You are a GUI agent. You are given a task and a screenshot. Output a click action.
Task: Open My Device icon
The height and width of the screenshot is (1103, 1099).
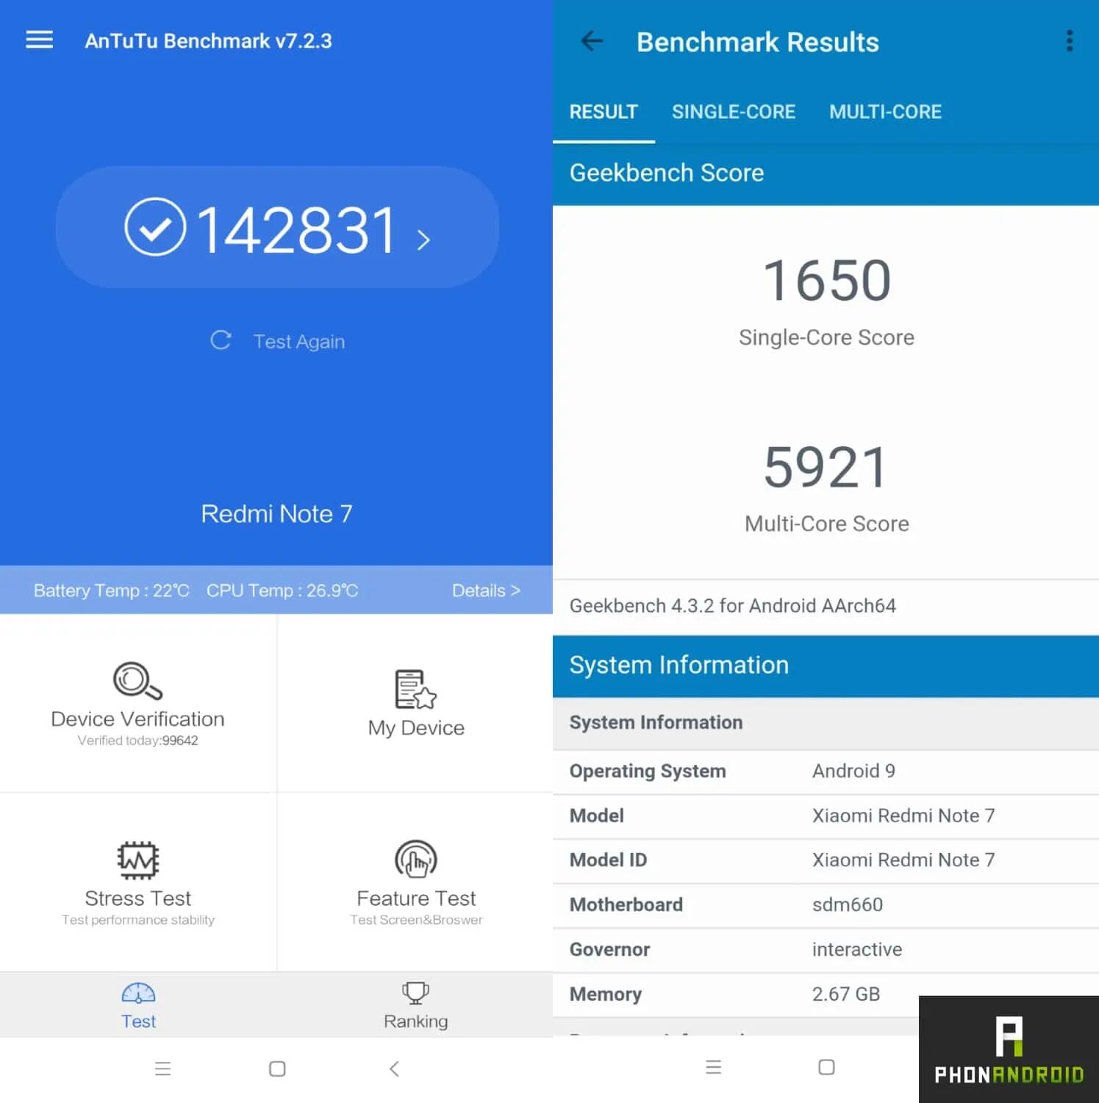(415, 689)
